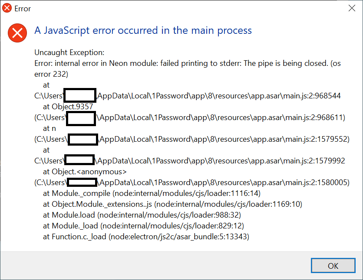
Task: Click the 'error 232)' text
Action: pyautogui.click(x=51, y=74)
